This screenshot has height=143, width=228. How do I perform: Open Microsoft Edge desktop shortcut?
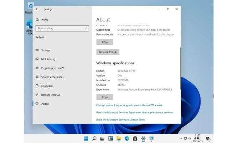pyautogui.click(x=29, y=28)
